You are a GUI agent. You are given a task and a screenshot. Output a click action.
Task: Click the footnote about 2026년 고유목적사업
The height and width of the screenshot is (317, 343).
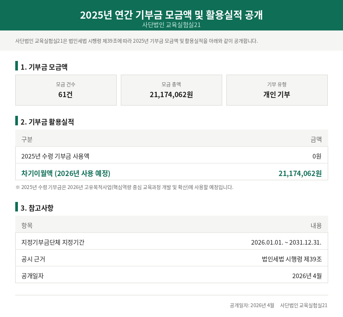pyautogui.click(x=124, y=187)
